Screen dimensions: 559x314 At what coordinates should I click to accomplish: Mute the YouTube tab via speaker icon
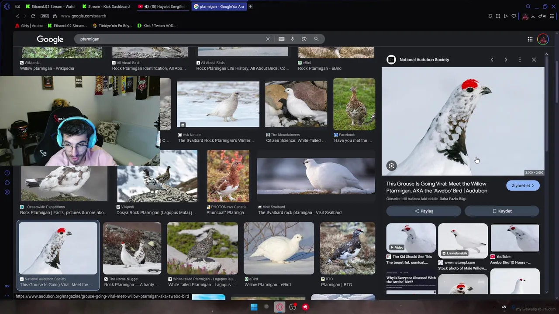point(147,7)
